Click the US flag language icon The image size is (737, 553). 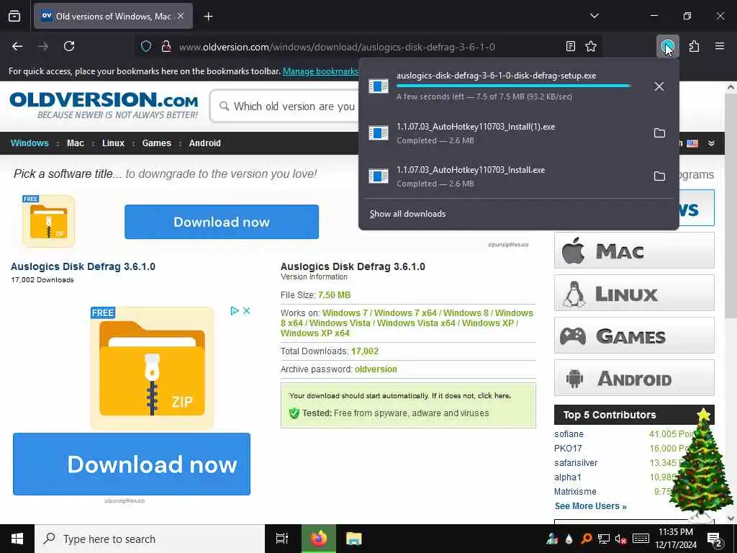[x=692, y=143]
